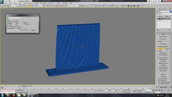Click the Unlink Selection tool icon

(x=5, y=6)
